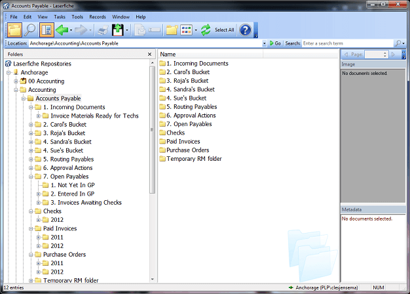Viewport: 410px width, 294px height.
Task: Expand the 00 Accounting node
Action: click(16, 81)
